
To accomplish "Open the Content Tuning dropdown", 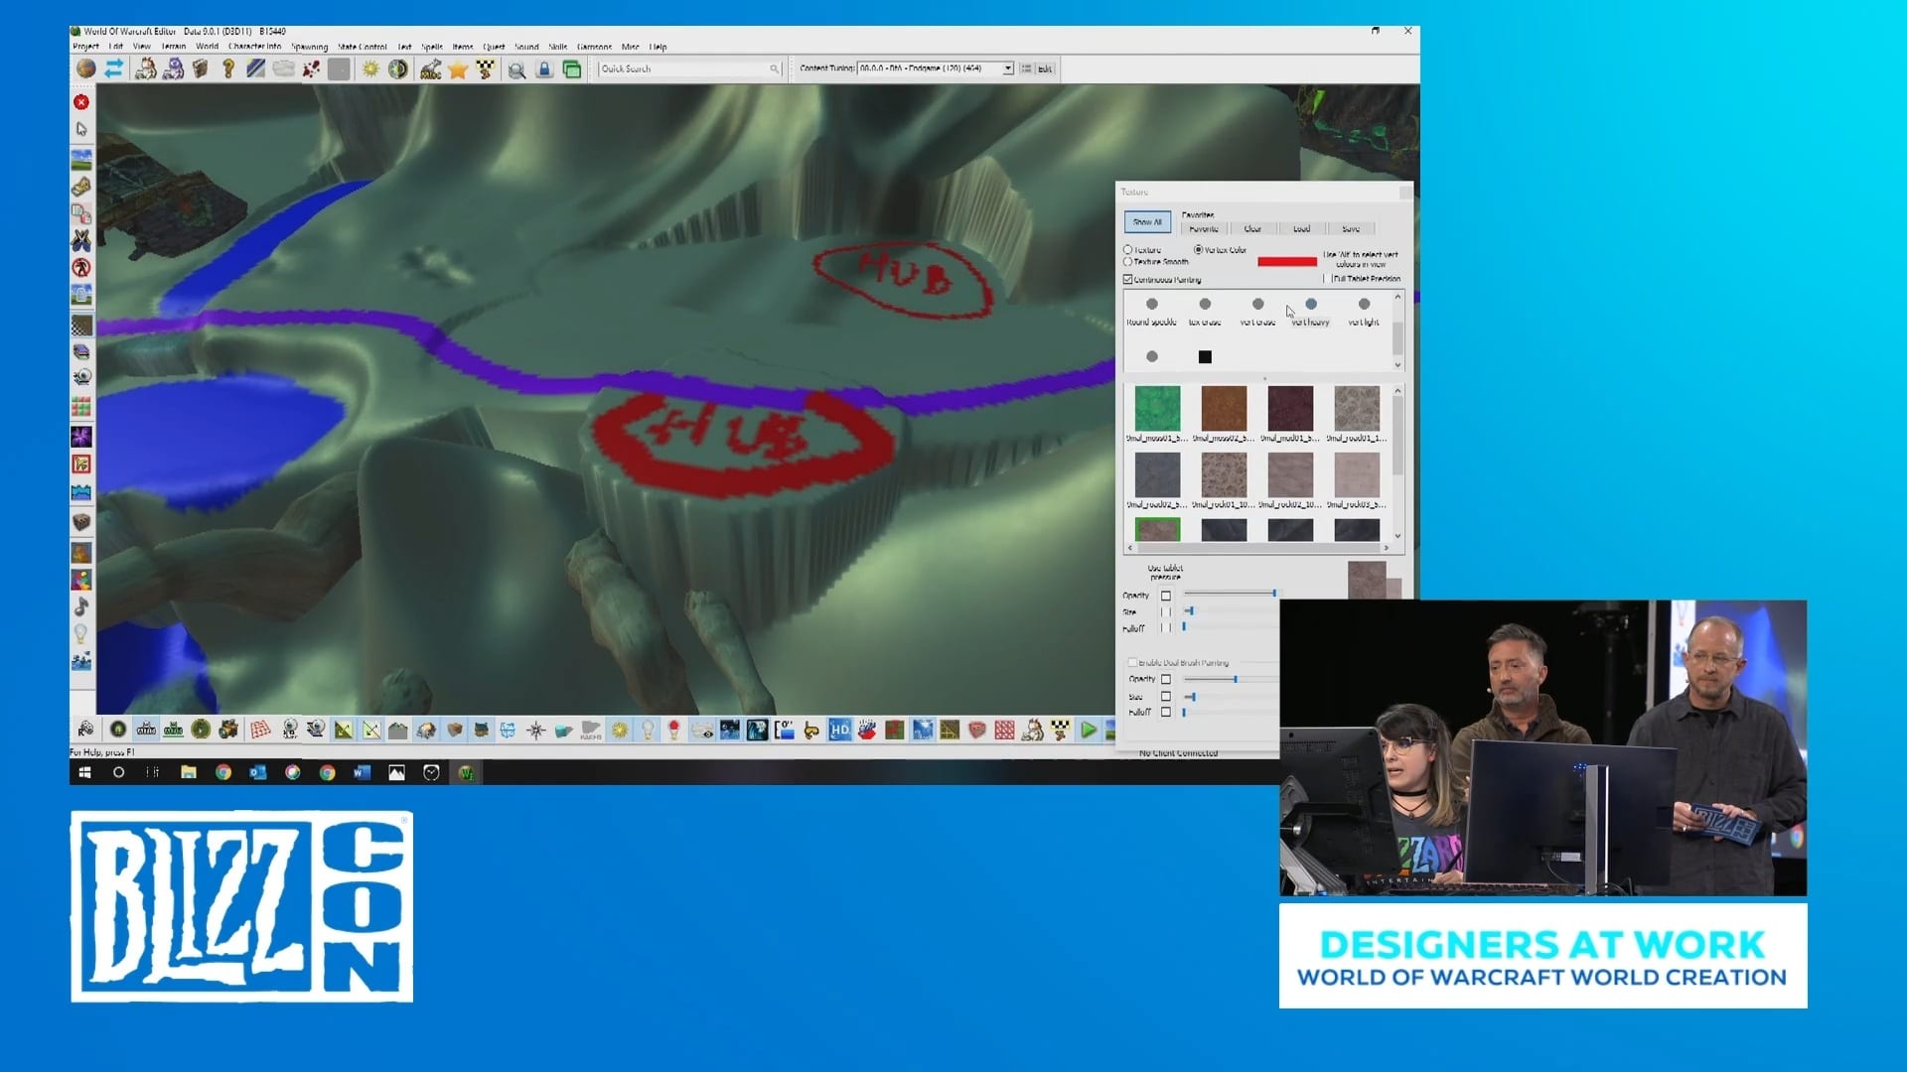I will pyautogui.click(x=1007, y=68).
